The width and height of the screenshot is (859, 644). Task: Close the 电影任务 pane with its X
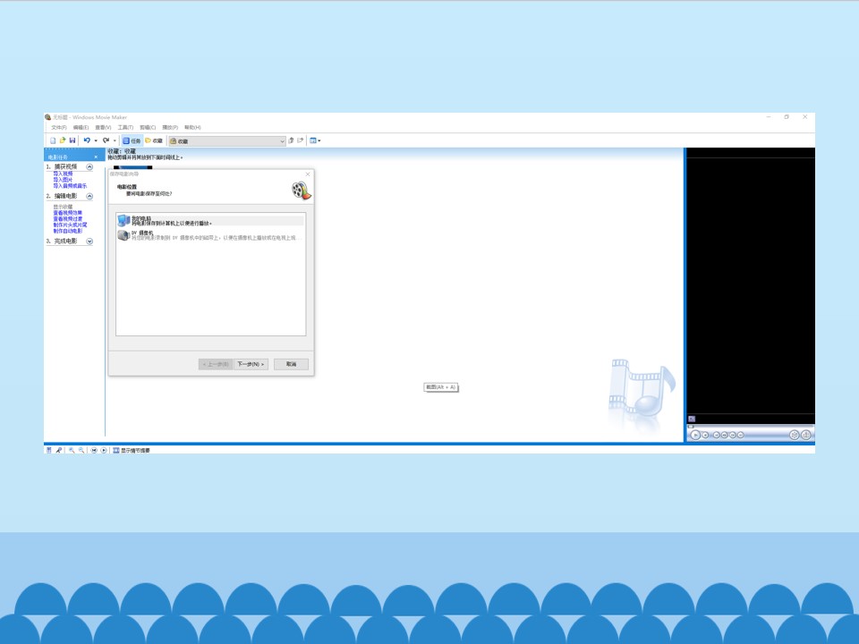coord(96,157)
